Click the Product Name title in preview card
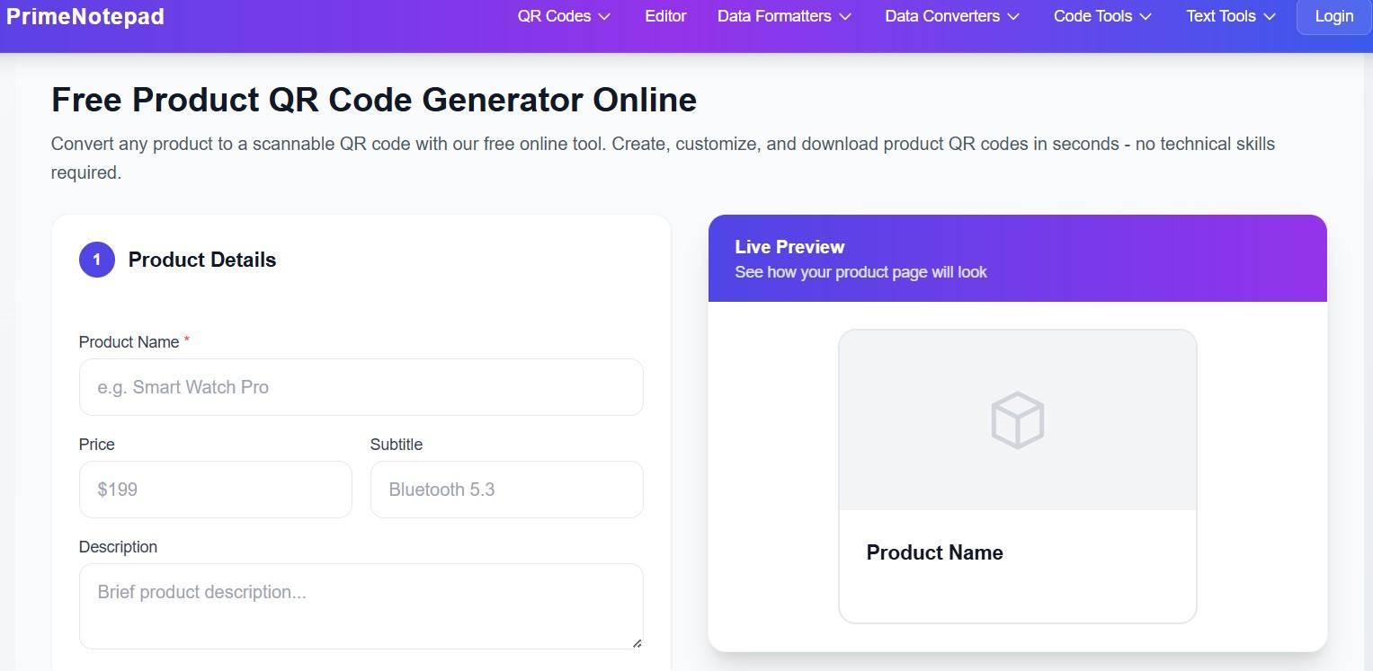Screen dimensions: 1373x671 tap(934, 552)
